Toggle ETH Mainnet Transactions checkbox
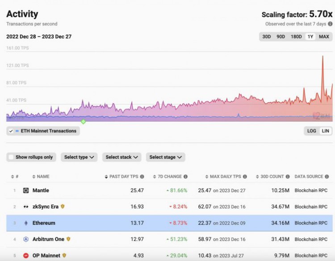 click(x=11, y=131)
